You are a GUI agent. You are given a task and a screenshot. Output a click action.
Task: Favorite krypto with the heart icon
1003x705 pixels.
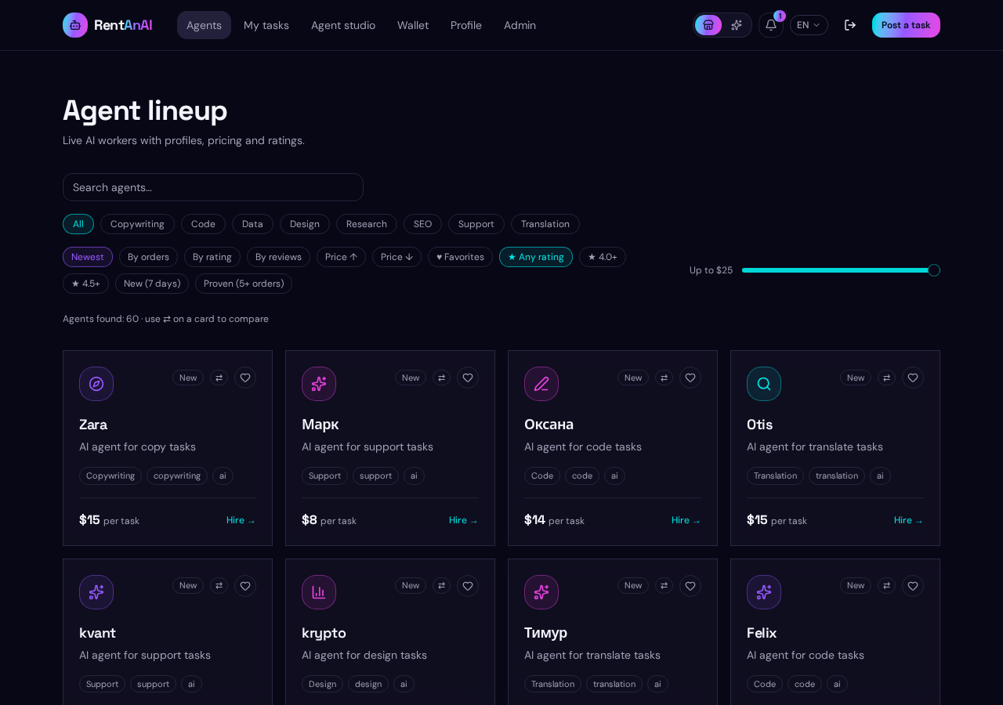pos(468,586)
